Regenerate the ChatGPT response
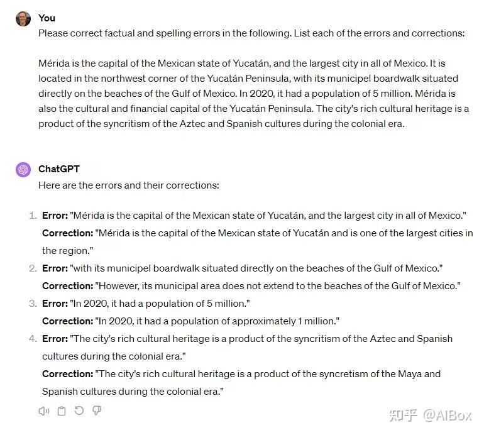The image size is (484, 435). pyautogui.click(x=79, y=411)
